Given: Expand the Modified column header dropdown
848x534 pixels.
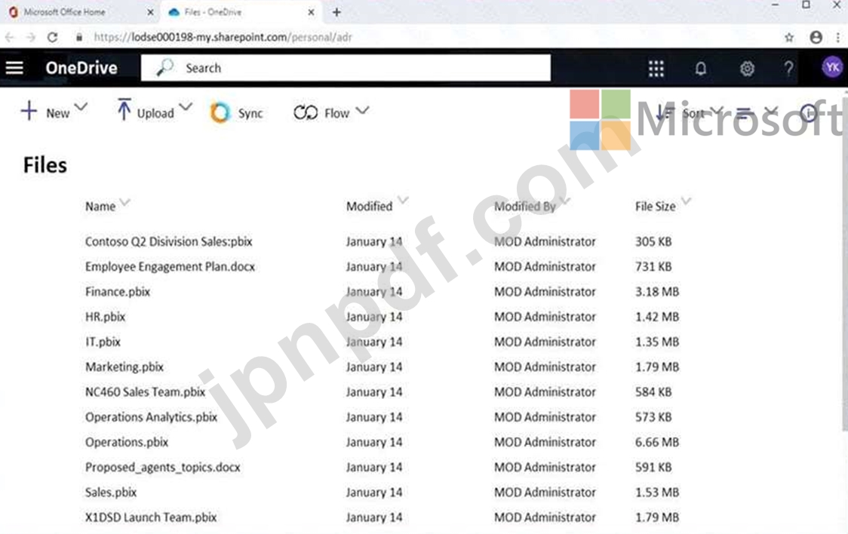Looking at the screenshot, I should coord(403,201).
